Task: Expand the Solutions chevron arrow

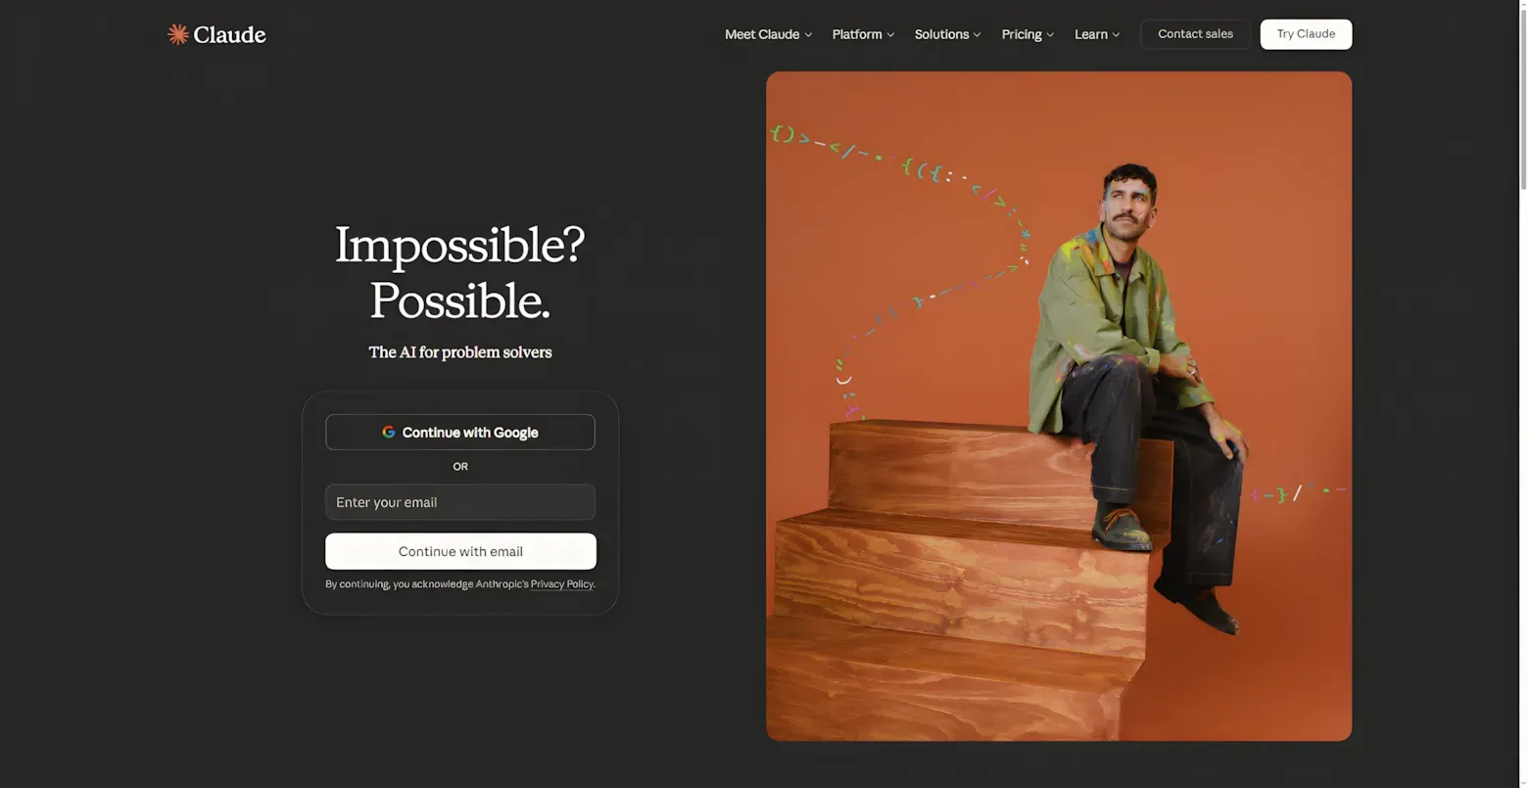Action: pyautogui.click(x=977, y=35)
